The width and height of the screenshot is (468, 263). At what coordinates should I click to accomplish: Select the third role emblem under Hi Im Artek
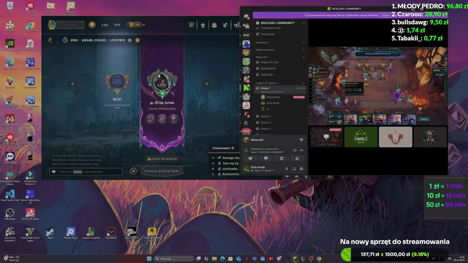pos(173,118)
